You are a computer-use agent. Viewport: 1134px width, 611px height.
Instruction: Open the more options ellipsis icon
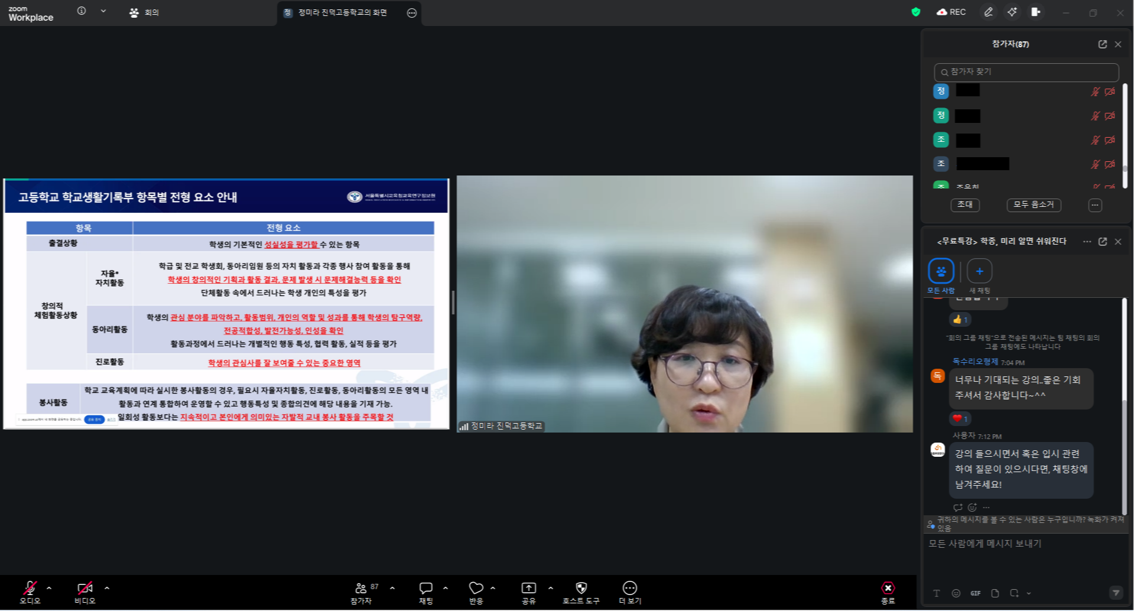click(630, 588)
